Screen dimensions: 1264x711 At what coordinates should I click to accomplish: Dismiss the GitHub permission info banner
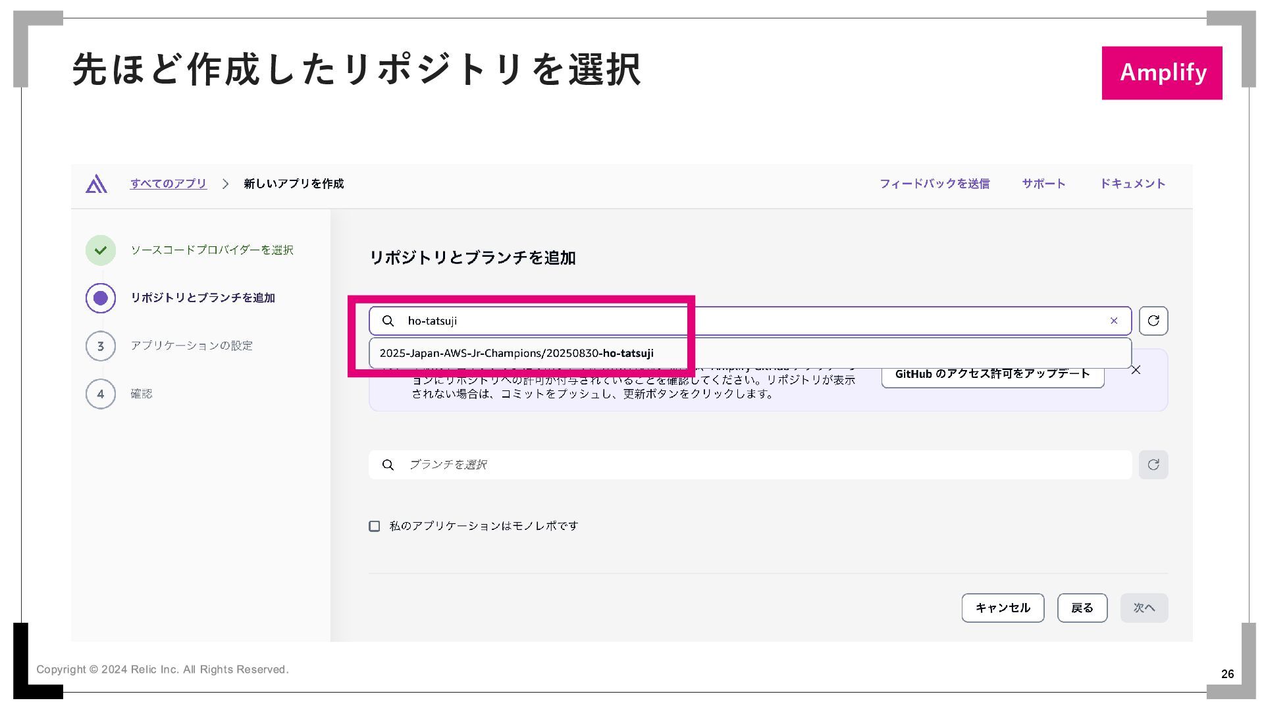point(1136,370)
